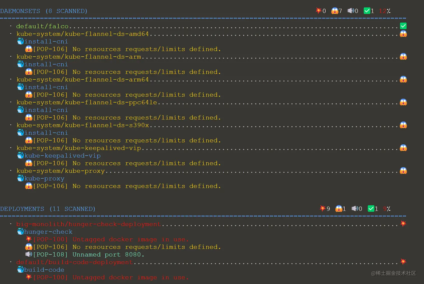Click the 9% score in Deployments header
The width and height of the screenshot is (424, 284).
pyautogui.click(x=387, y=209)
